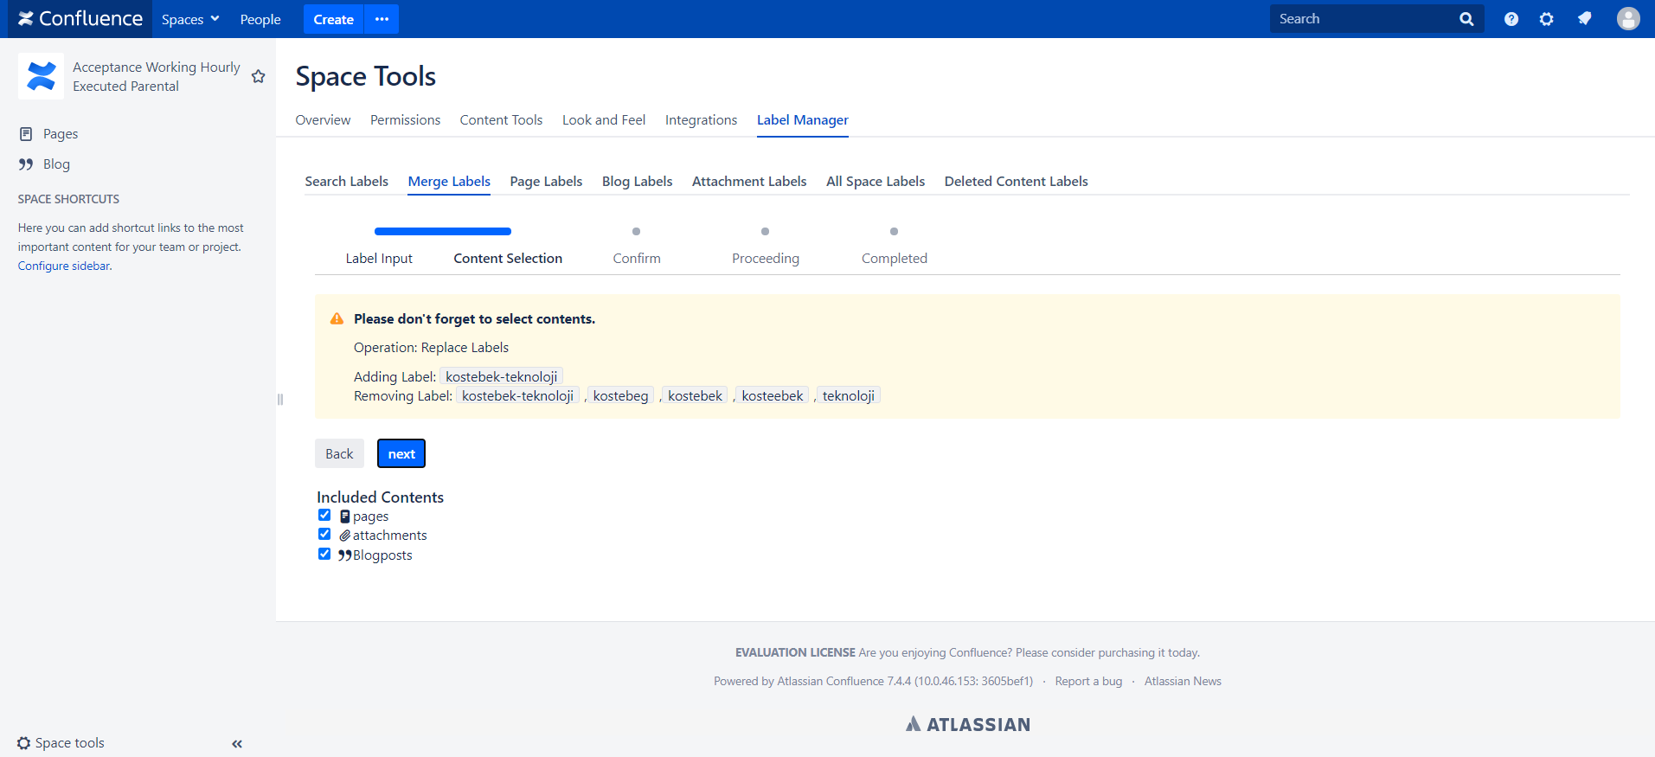Viewport: 1655px width, 757px height.
Task: Click the Confirm step dot
Action: coord(636,232)
